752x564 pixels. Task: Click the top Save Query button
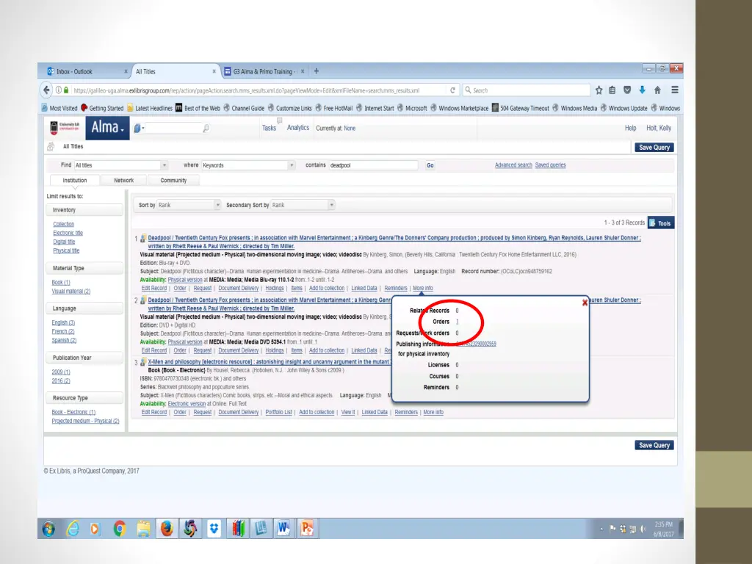click(654, 147)
